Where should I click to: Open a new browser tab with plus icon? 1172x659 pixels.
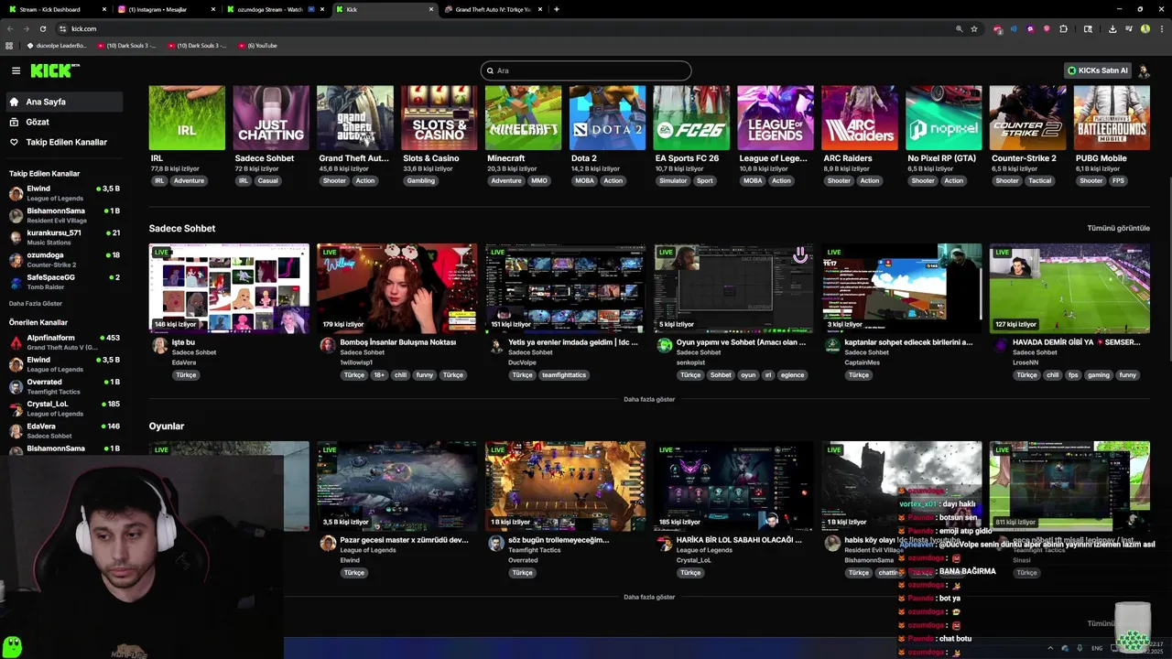[x=557, y=9]
